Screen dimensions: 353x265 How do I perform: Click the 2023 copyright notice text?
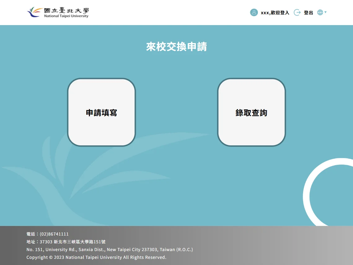coord(96,257)
